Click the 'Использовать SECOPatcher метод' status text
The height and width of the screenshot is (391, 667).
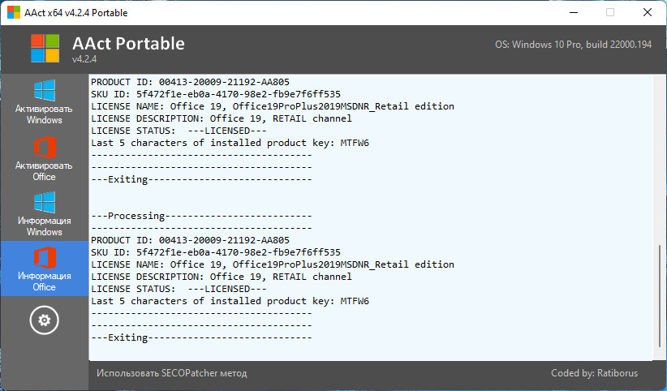171,373
